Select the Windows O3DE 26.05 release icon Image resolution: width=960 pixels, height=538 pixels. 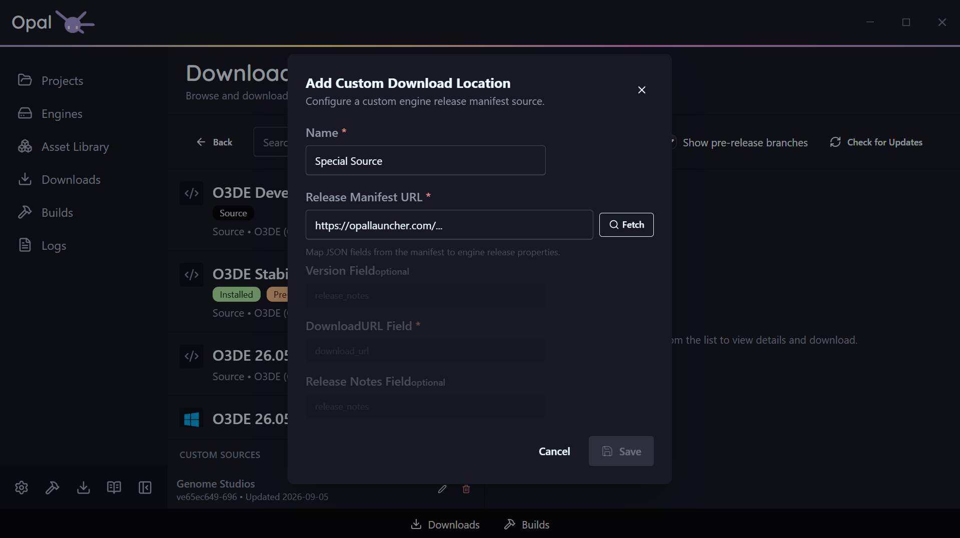tap(192, 419)
